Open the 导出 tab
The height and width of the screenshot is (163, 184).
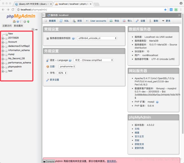(x=114, y=21)
